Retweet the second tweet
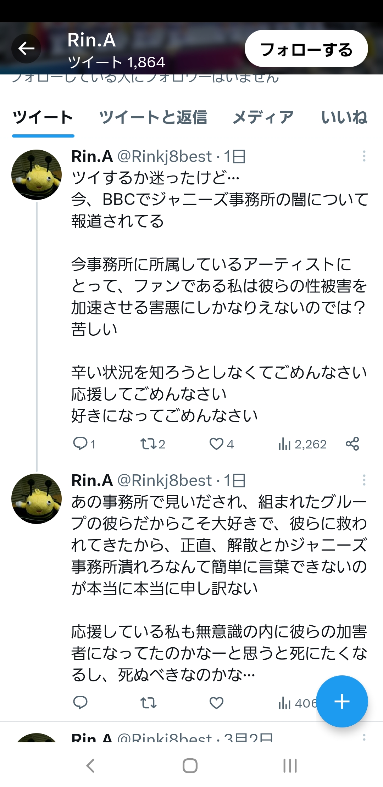 pos(148,702)
